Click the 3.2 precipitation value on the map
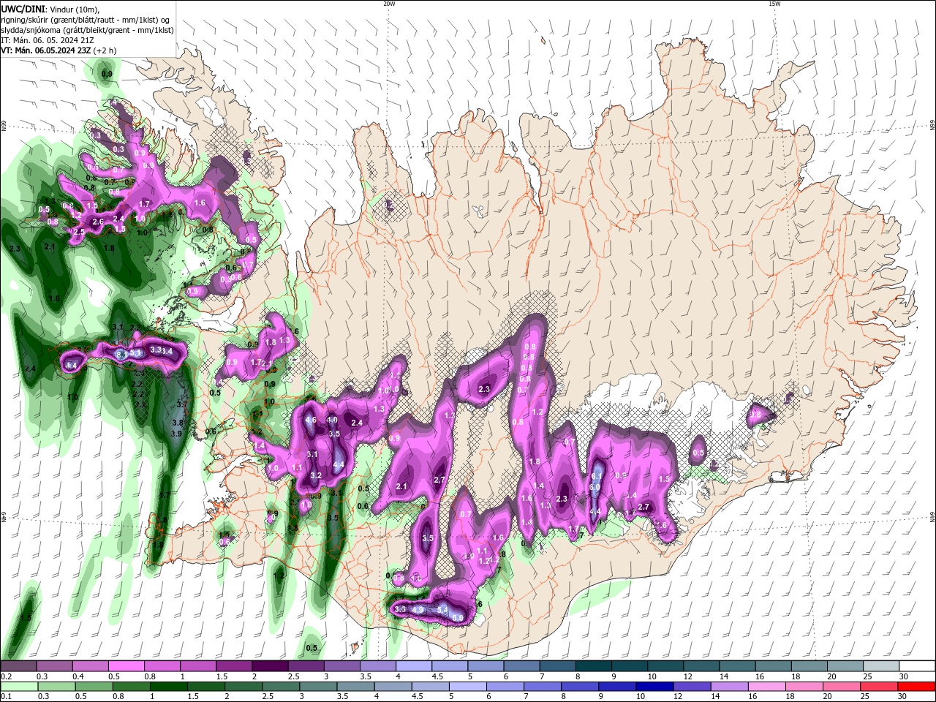The width and height of the screenshot is (936, 702). pyautogui.click(x=316, y=475)
